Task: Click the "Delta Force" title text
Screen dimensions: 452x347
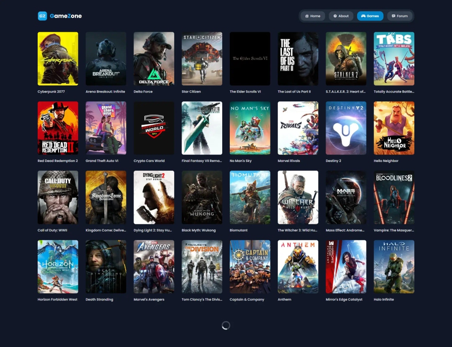Action: pyautogui.click(x=143, y=92)
